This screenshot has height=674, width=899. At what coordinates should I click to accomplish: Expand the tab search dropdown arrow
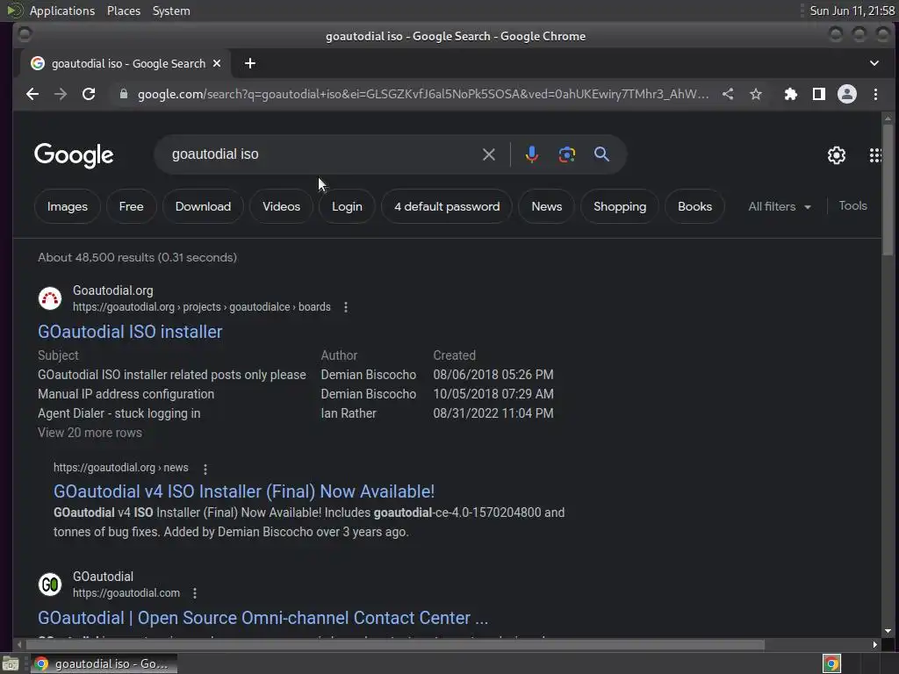tap(874, 63)
